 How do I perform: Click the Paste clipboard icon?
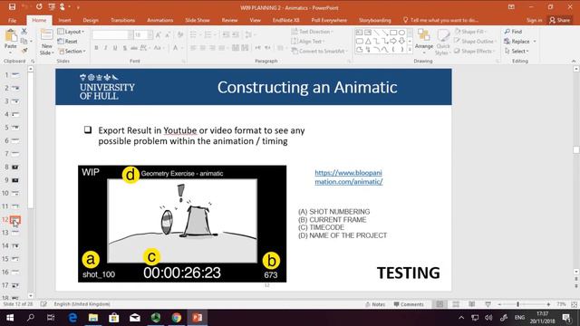11,36
